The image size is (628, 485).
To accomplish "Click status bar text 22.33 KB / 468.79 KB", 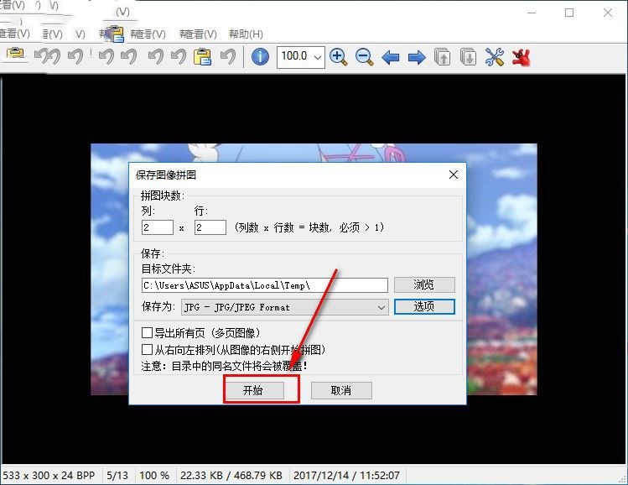I will [231, 476].
